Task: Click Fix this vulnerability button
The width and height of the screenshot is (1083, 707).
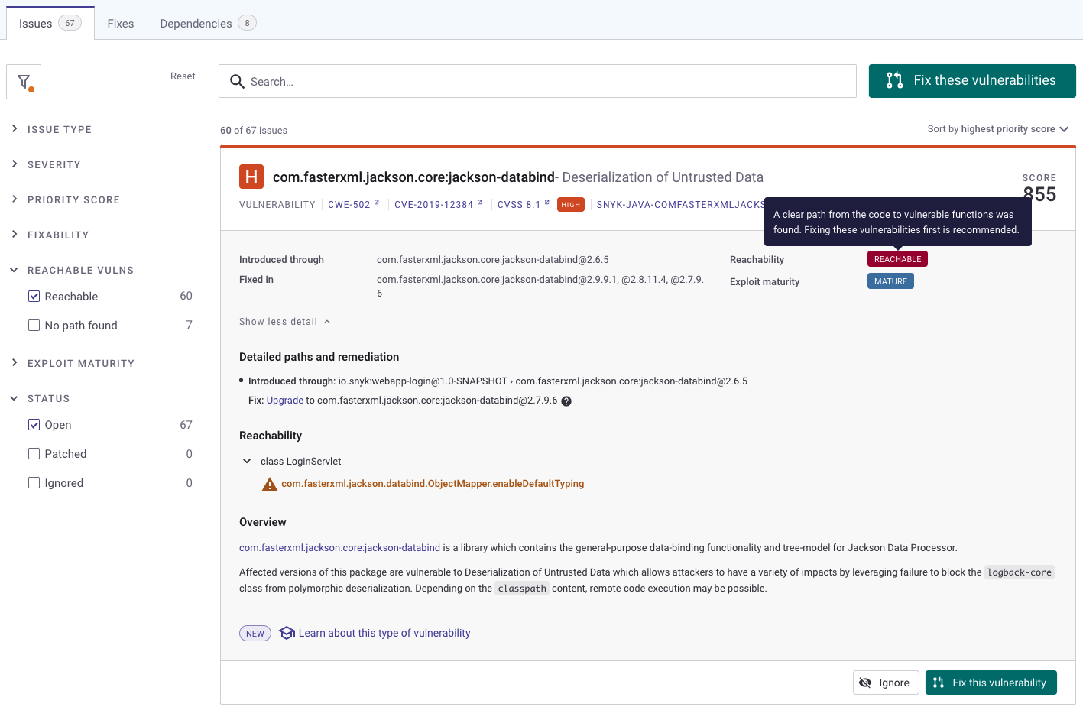Action: coord(991,683)
